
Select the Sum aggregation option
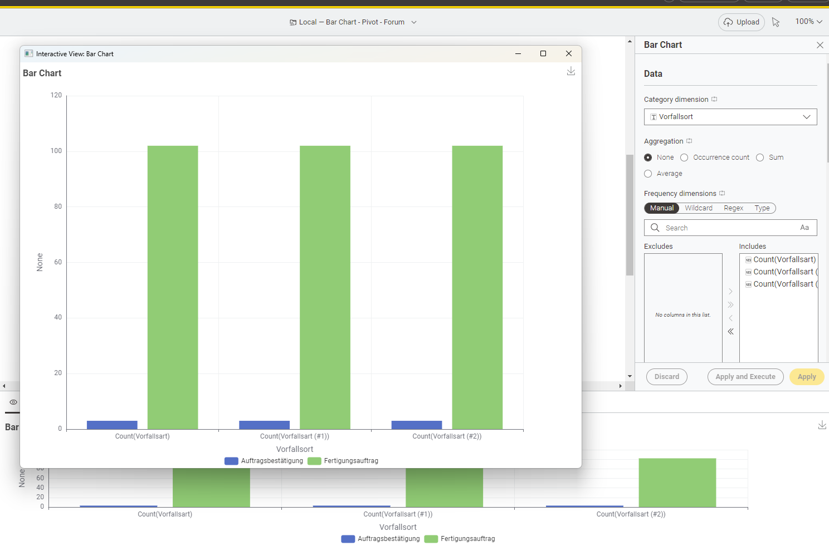click(x=760, y=158)
